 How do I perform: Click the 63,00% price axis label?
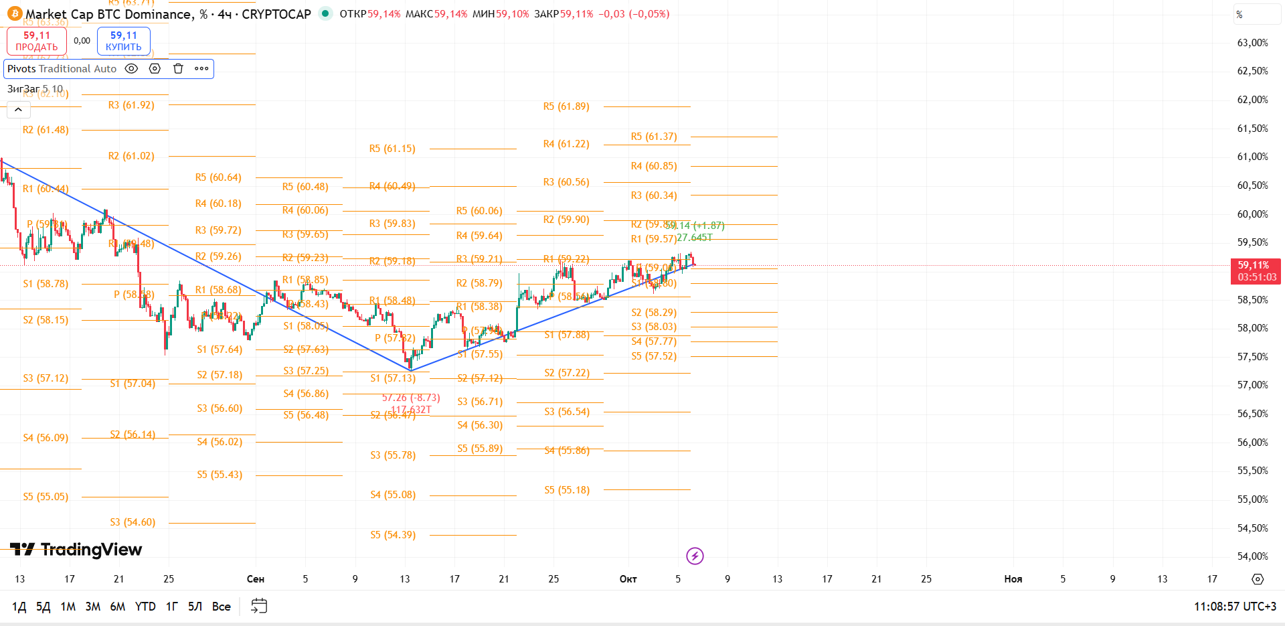tap(1252, 43)
